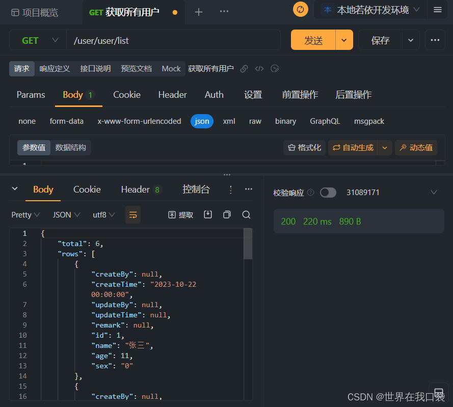
Task: Open the JSON format dropdown
Action: pyautogui.click(x=66, y=214)
